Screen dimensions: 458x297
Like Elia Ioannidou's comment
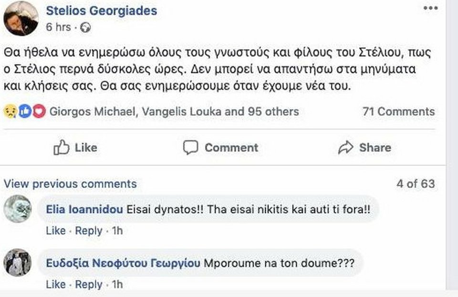point(56,230)
